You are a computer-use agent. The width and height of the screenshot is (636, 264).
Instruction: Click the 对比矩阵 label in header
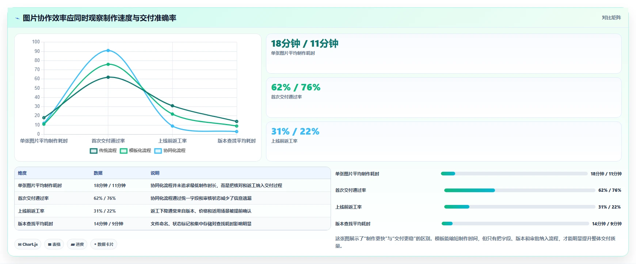[611, 18]
